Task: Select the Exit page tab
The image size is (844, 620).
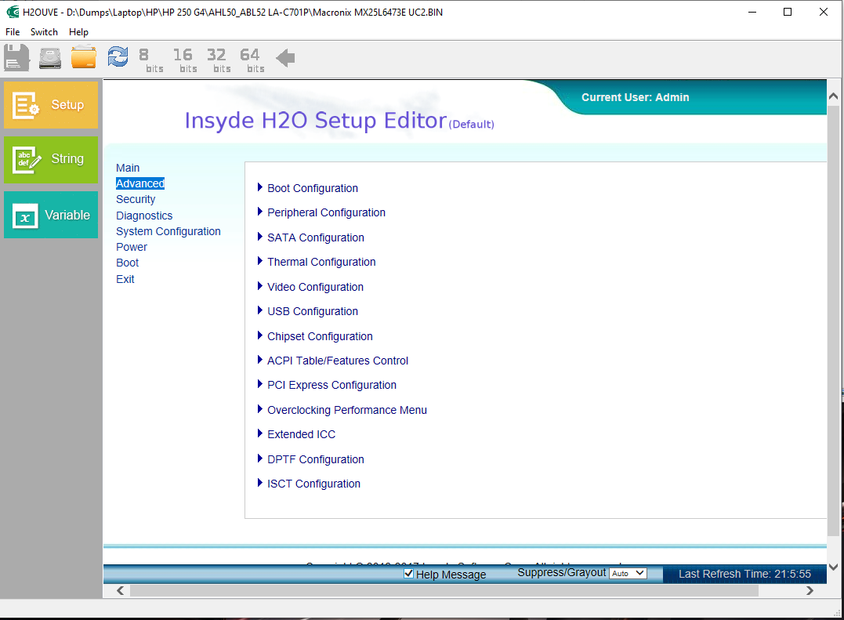Action: 125,279
